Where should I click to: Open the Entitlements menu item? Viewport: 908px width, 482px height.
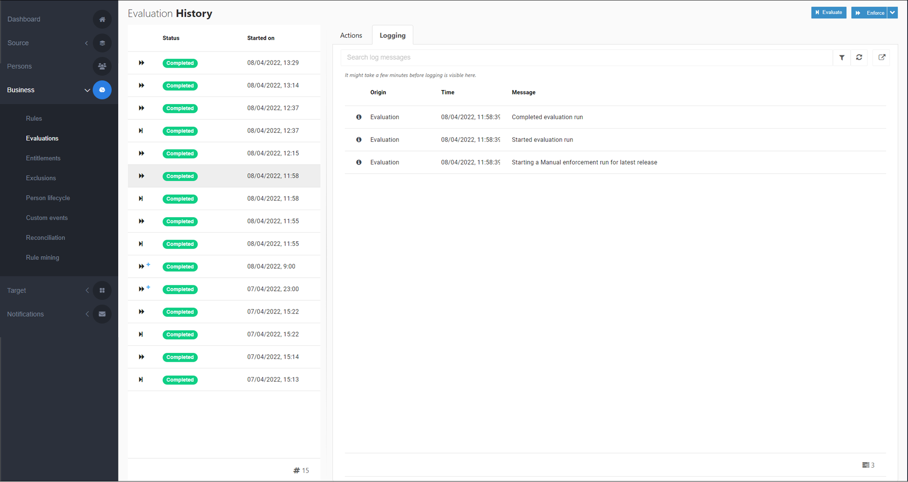click(43, 158)
